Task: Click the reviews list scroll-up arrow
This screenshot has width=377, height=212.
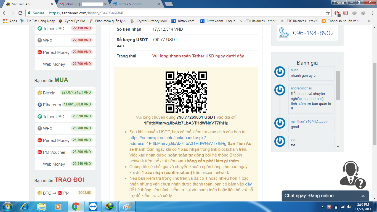Action: click(x=338, y=69)
